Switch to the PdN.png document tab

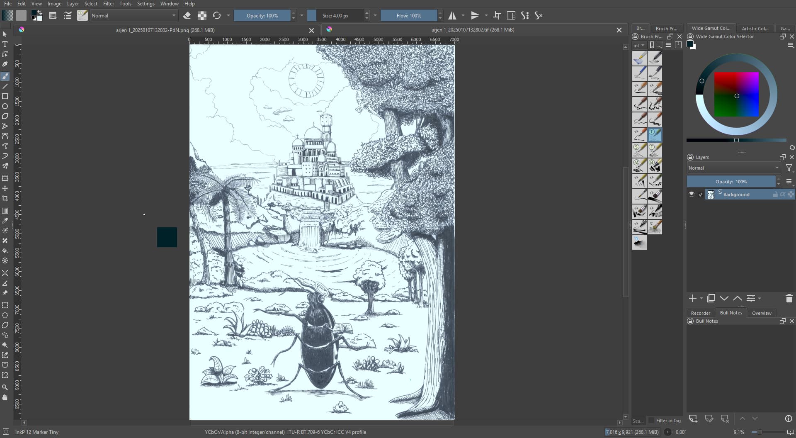[165, 30]
